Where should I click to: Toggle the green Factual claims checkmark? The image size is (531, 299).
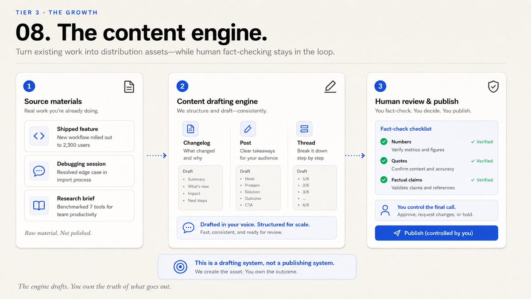[x=384, y=179]
